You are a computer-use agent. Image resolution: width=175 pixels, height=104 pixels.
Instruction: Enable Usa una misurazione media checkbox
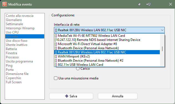tap(56, 78)
